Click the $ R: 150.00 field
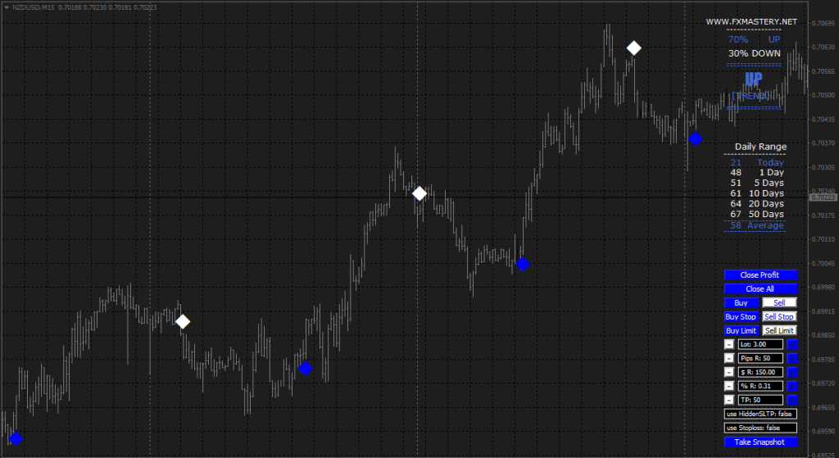Image resolution: width=839 pixels, height=458 pixels. [760, 373]
